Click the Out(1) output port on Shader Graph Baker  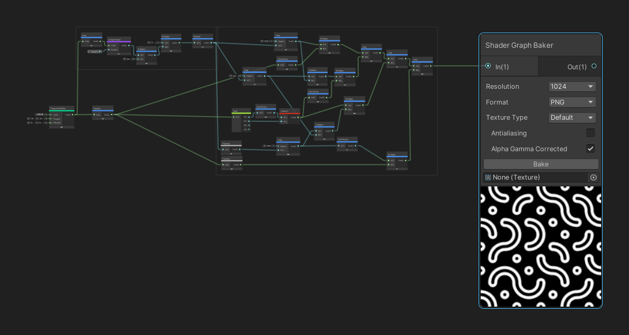click(x=594, y=66)
